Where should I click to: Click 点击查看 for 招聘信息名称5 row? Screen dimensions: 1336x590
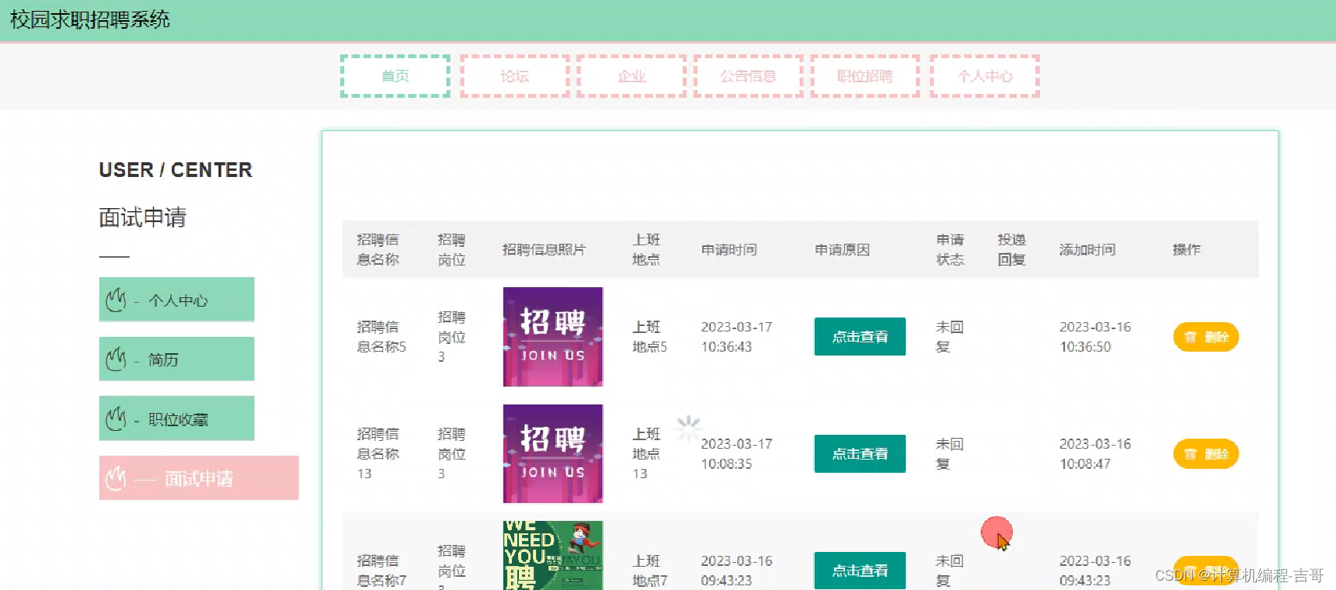(x=860, y=336)
